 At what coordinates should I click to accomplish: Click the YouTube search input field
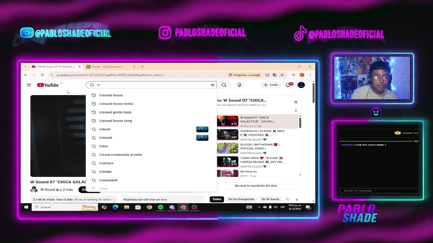coord(152,85)
